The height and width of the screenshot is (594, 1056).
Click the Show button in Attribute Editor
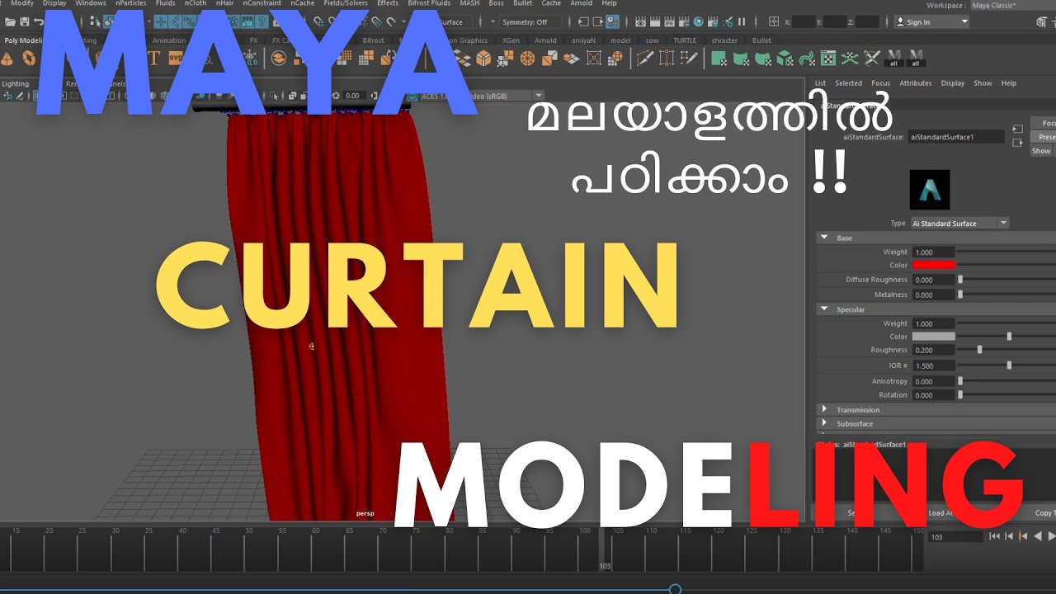[x=1042, y=151]
